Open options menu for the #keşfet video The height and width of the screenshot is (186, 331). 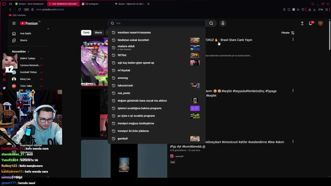point(293,91)
